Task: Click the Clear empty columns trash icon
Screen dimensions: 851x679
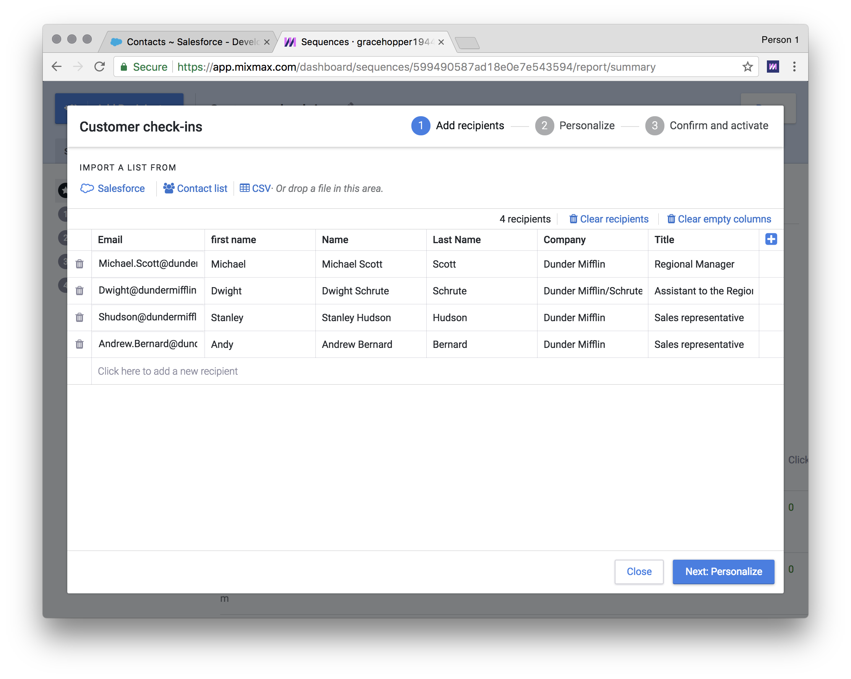Action: click(x=670, y=219)
